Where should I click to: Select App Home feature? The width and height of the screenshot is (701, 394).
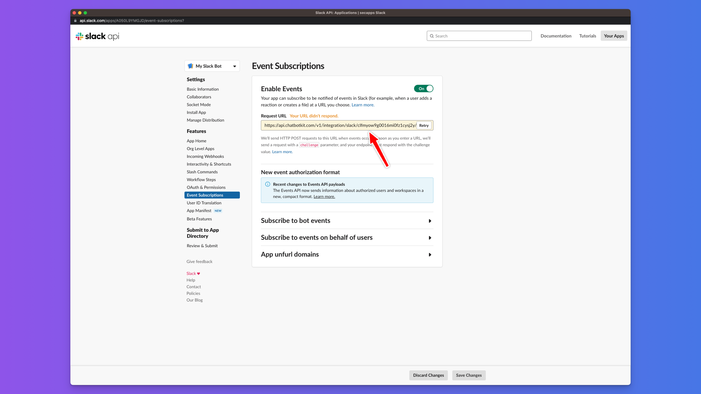point(196,141)
